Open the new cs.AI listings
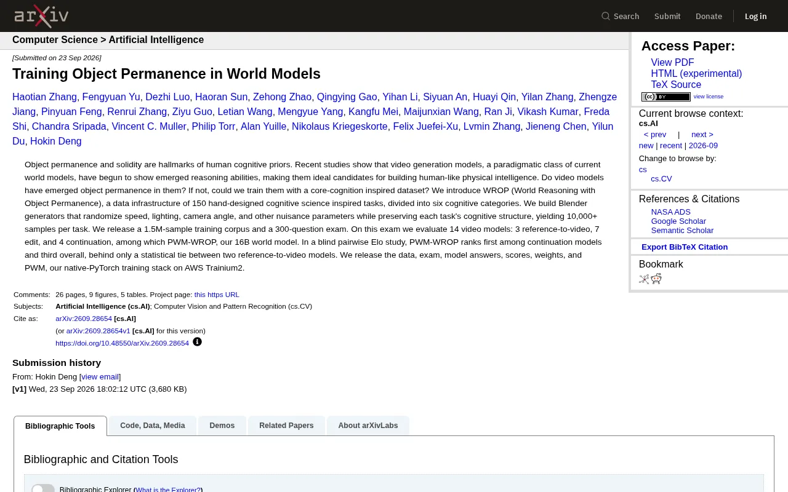 coord(646,146)
